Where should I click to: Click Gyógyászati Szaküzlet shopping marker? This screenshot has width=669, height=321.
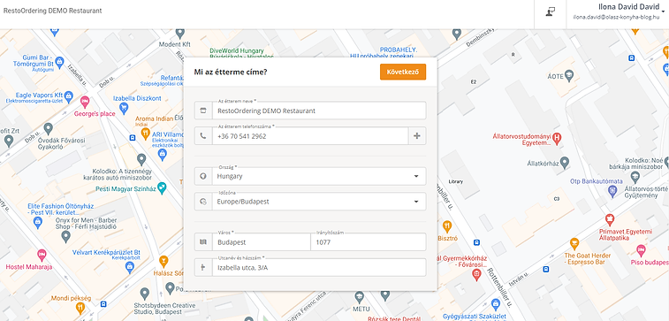coord(496,305)
